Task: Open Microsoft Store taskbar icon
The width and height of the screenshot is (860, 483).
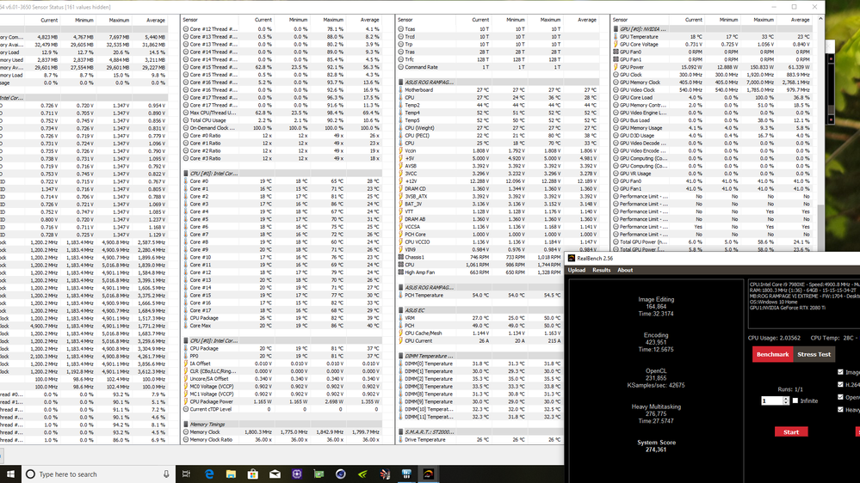Action: 253,474
